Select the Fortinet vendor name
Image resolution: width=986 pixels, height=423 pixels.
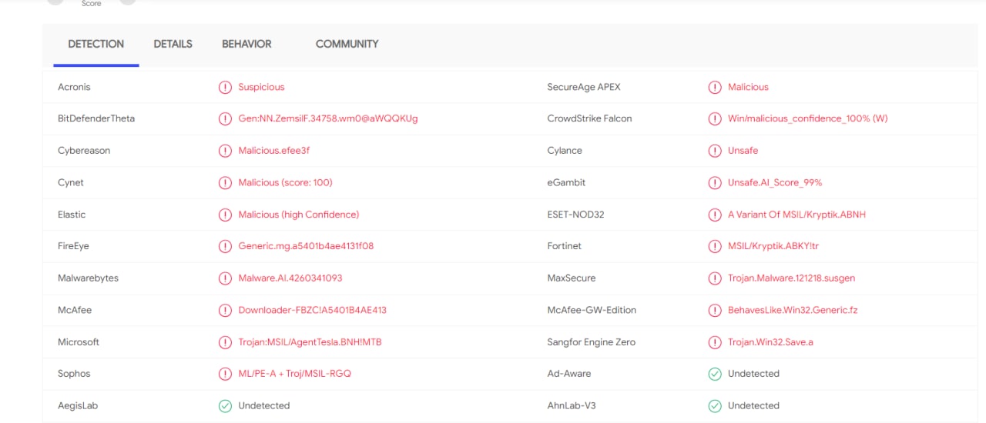pyautogui.click(x=564, y=246)
